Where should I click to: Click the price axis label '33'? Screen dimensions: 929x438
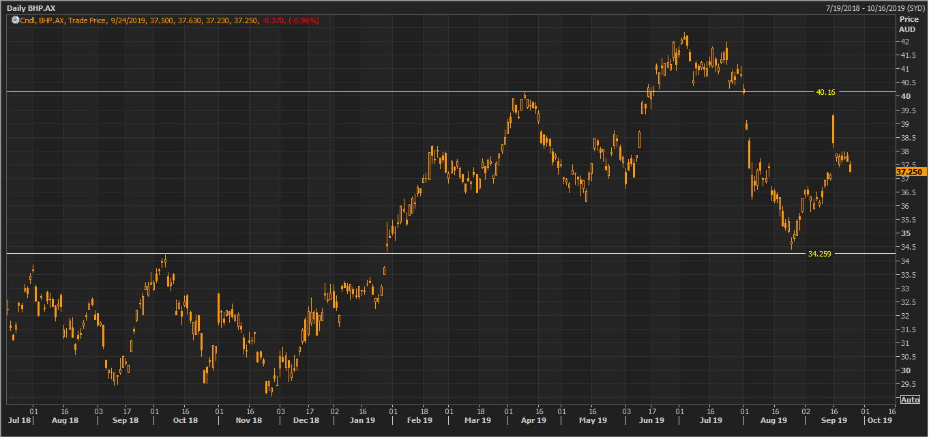[x=904, y=289]
